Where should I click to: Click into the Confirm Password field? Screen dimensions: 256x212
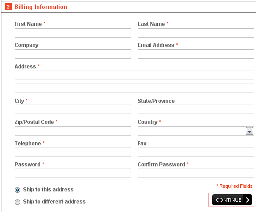(196, 174)
